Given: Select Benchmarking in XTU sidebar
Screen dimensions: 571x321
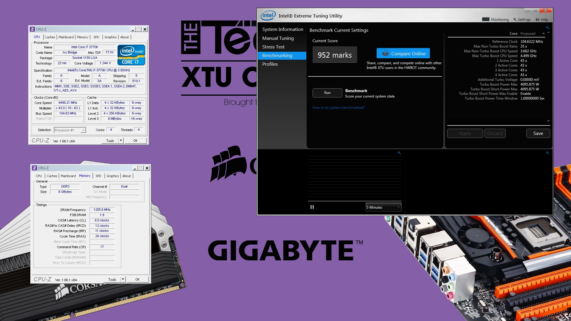Looking at the screenshot, I should click(282, 56).
